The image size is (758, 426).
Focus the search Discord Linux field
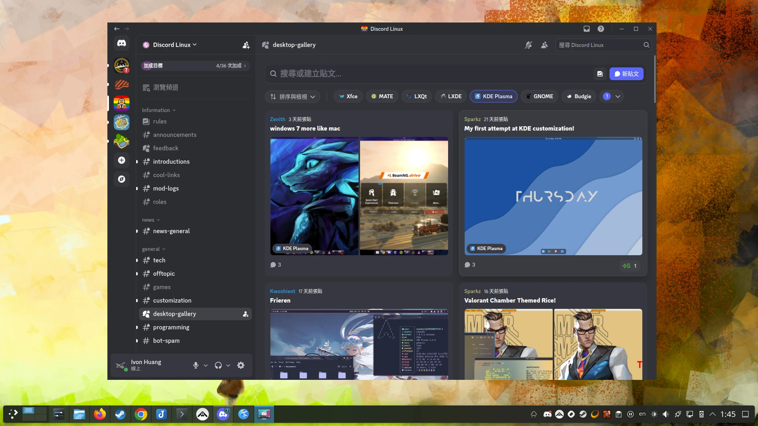(x=603, y=45)
